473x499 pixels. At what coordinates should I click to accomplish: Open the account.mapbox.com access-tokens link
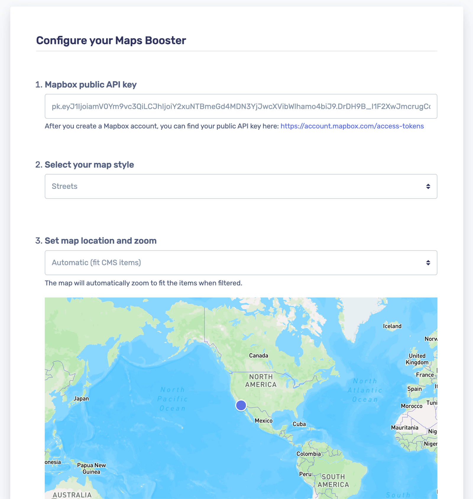(x=352, y=126)
